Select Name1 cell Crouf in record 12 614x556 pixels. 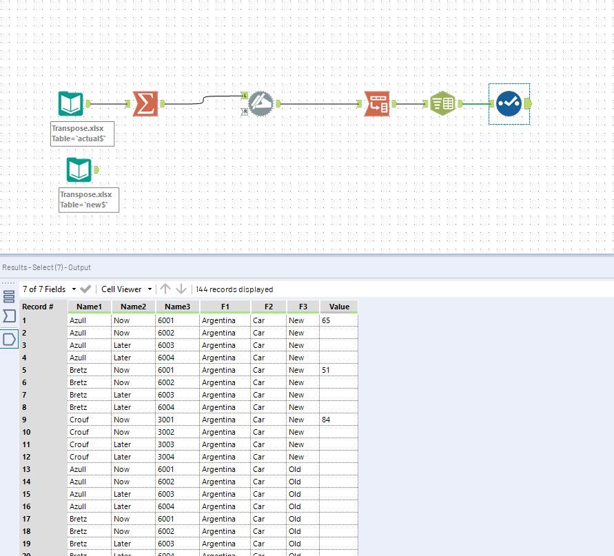click(90, 457)
